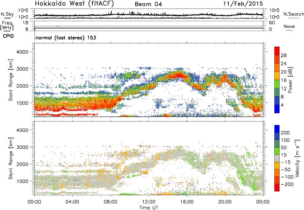Click the "04:00" time tick label
The image size is (304, 210).
(72, 202)
